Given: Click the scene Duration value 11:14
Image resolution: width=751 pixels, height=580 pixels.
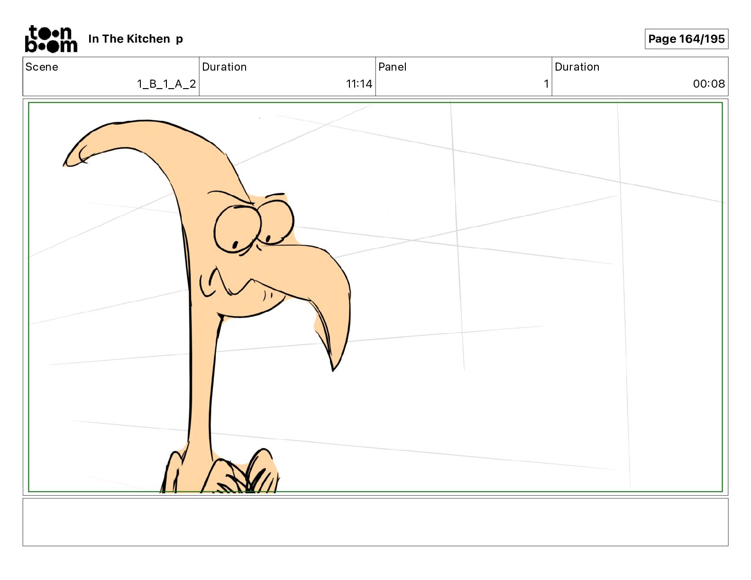Looking at the screenshot, I should (359, 84).
